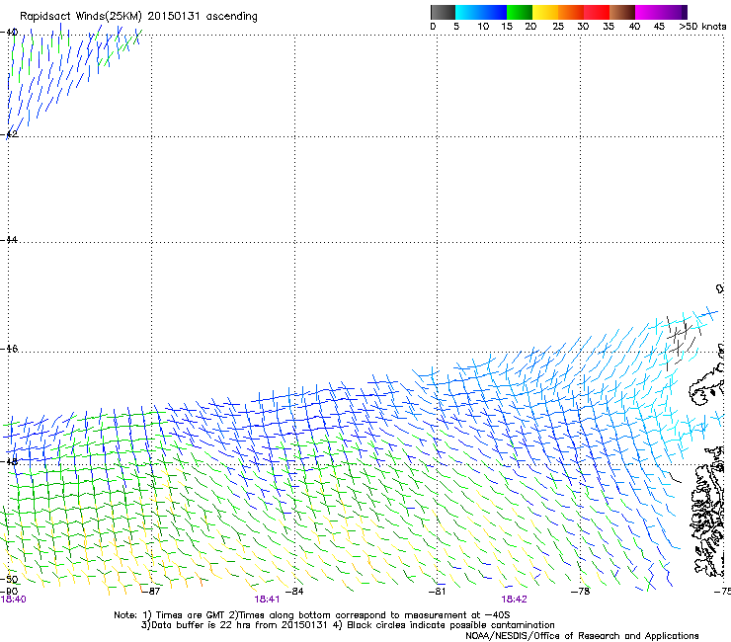Click the latitude label '-40'
This screenshot has height=642, width=731.
(x=9, y=33)
